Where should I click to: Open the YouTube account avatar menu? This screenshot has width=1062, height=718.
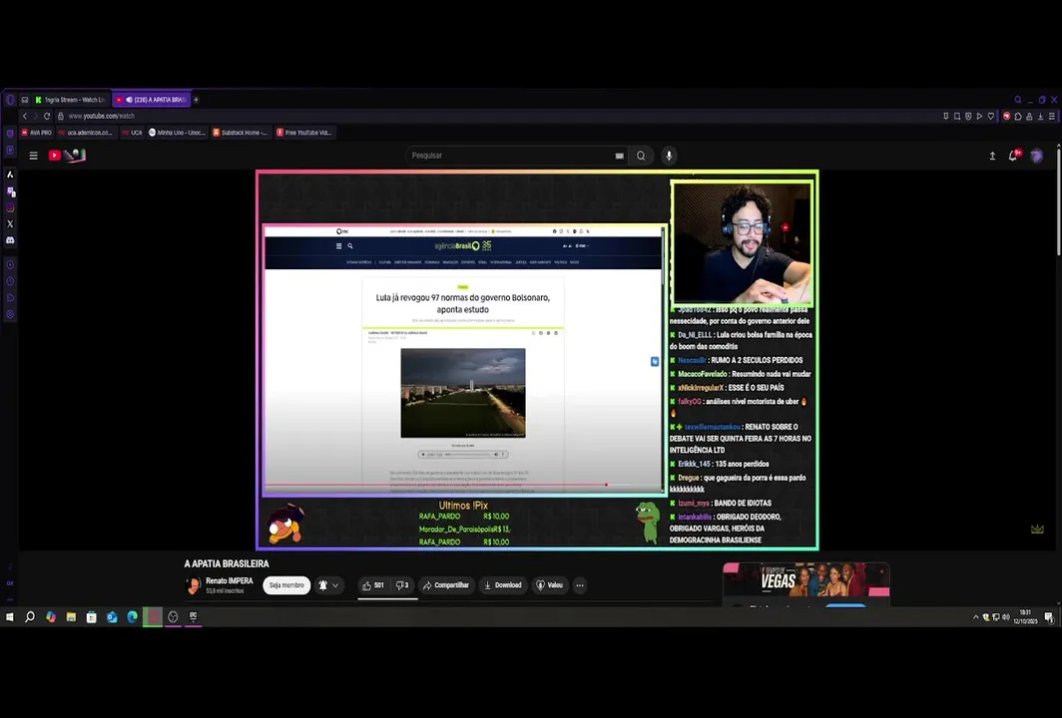coord(1036,156)
